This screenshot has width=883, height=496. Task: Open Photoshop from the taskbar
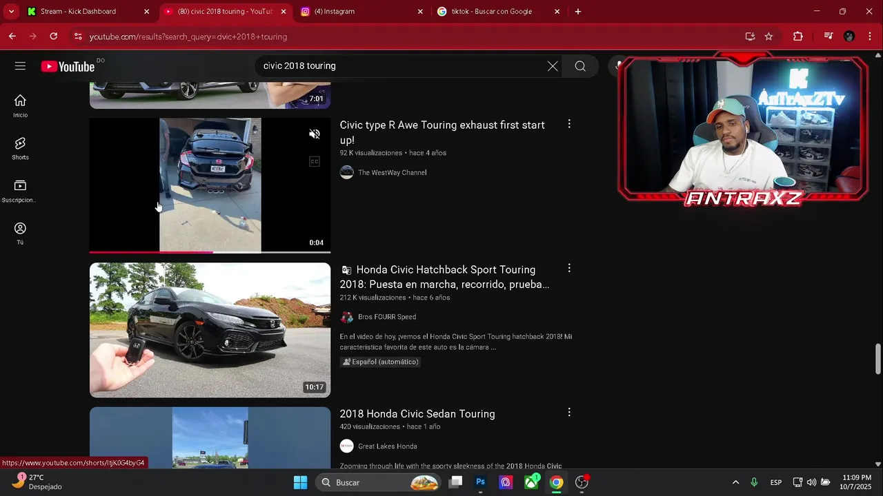click(481, 482)
